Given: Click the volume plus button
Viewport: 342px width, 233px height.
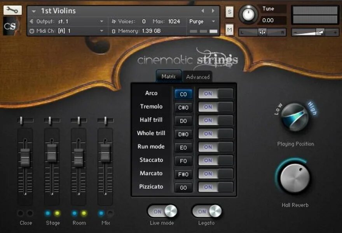Looking at the screenshot, I should 335,33.
